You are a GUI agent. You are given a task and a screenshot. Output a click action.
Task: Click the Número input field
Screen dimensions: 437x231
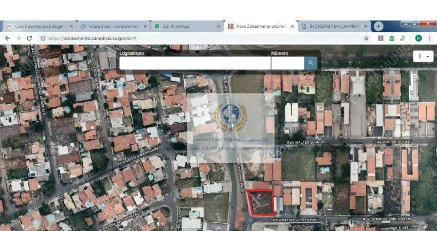pos(287,63)
